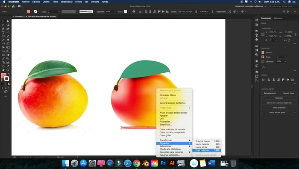Select the Gradient tool
The height and width of the screenshot is (169, 299).
click(8, 55)
